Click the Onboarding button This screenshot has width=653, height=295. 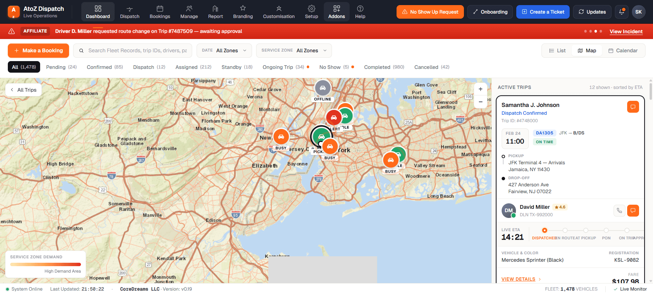pos(490,12)
